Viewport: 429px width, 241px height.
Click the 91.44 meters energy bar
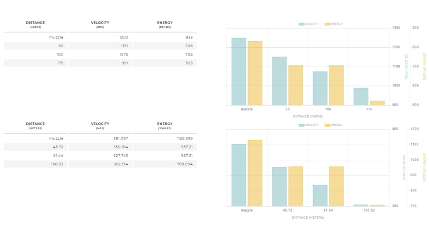click(336, 186)
